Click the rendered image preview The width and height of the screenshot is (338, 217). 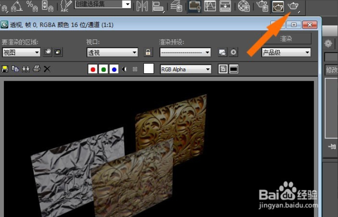[159, 149]
